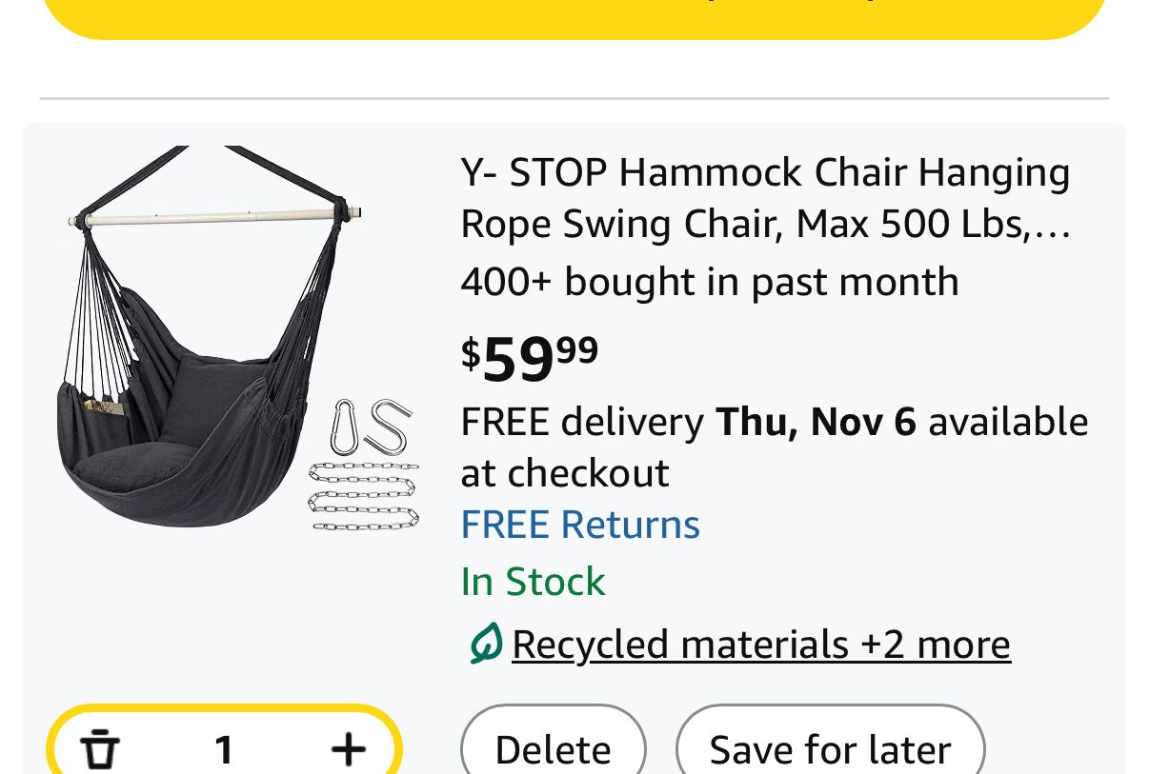Open the Y-STOP Hammock Chair title link
The width and height of the screenshot is (1149, 774).
pyautogui.click(x=765, y=173)
